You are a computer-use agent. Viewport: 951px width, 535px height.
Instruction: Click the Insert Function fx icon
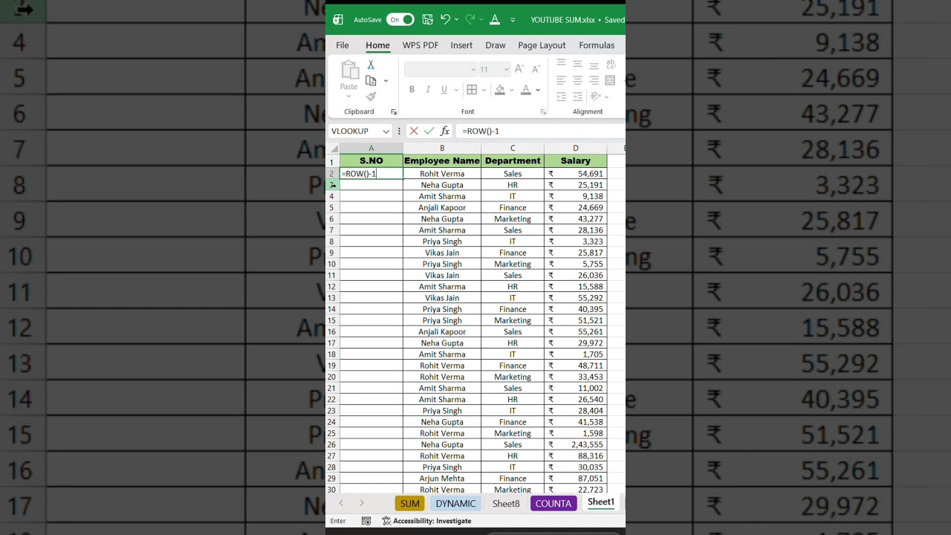445,131
